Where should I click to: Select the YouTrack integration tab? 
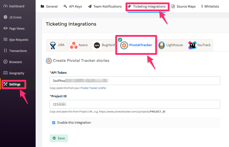pos(199,45)
